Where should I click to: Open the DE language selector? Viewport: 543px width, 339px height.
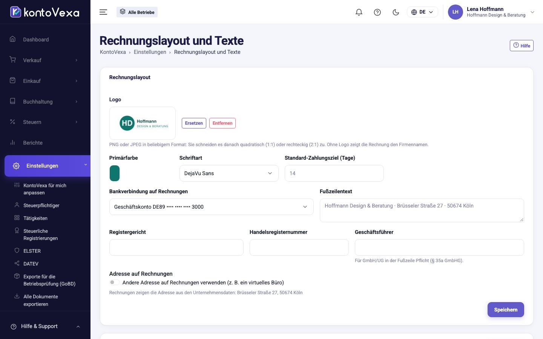pyautogui.click(x=422, y=12)
